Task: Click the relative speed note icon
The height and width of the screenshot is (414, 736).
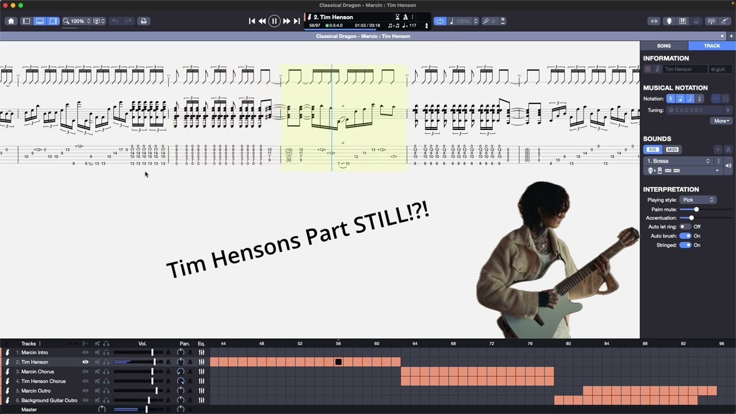Action: click(451, 21)
